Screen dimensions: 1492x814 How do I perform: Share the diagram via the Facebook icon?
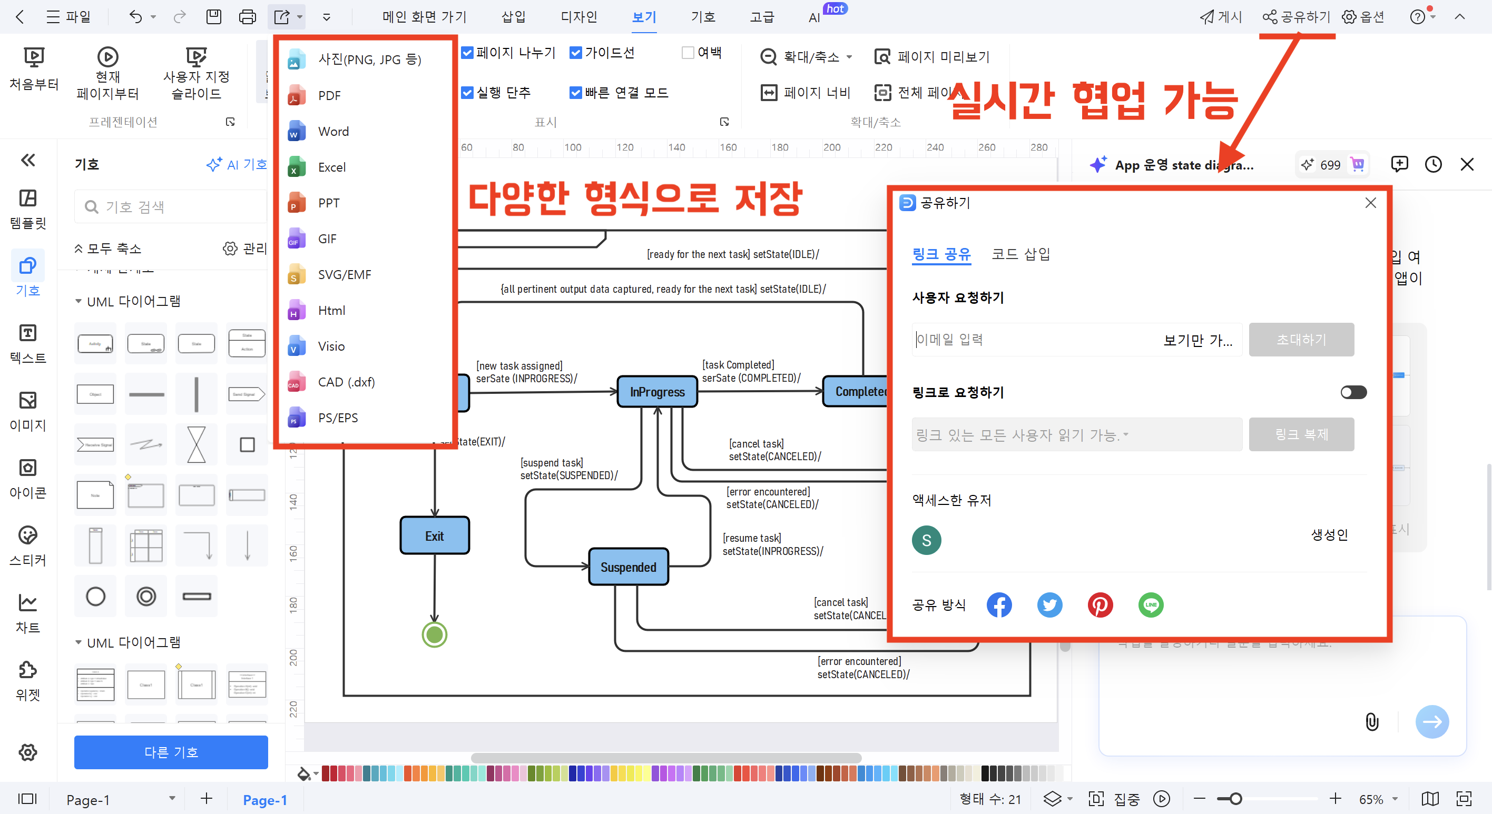tap(999, 605)
